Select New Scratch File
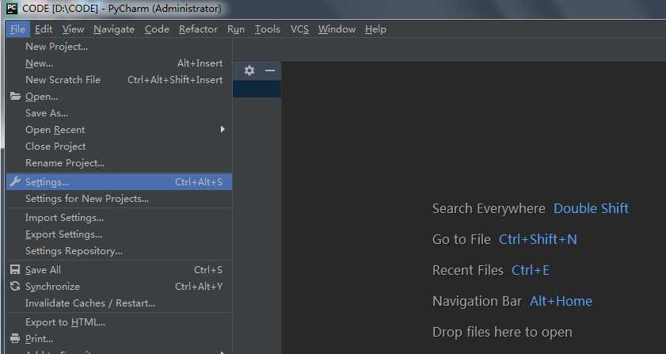The height and width of the screenshot is (354, 666). click(x=120, y=80)
